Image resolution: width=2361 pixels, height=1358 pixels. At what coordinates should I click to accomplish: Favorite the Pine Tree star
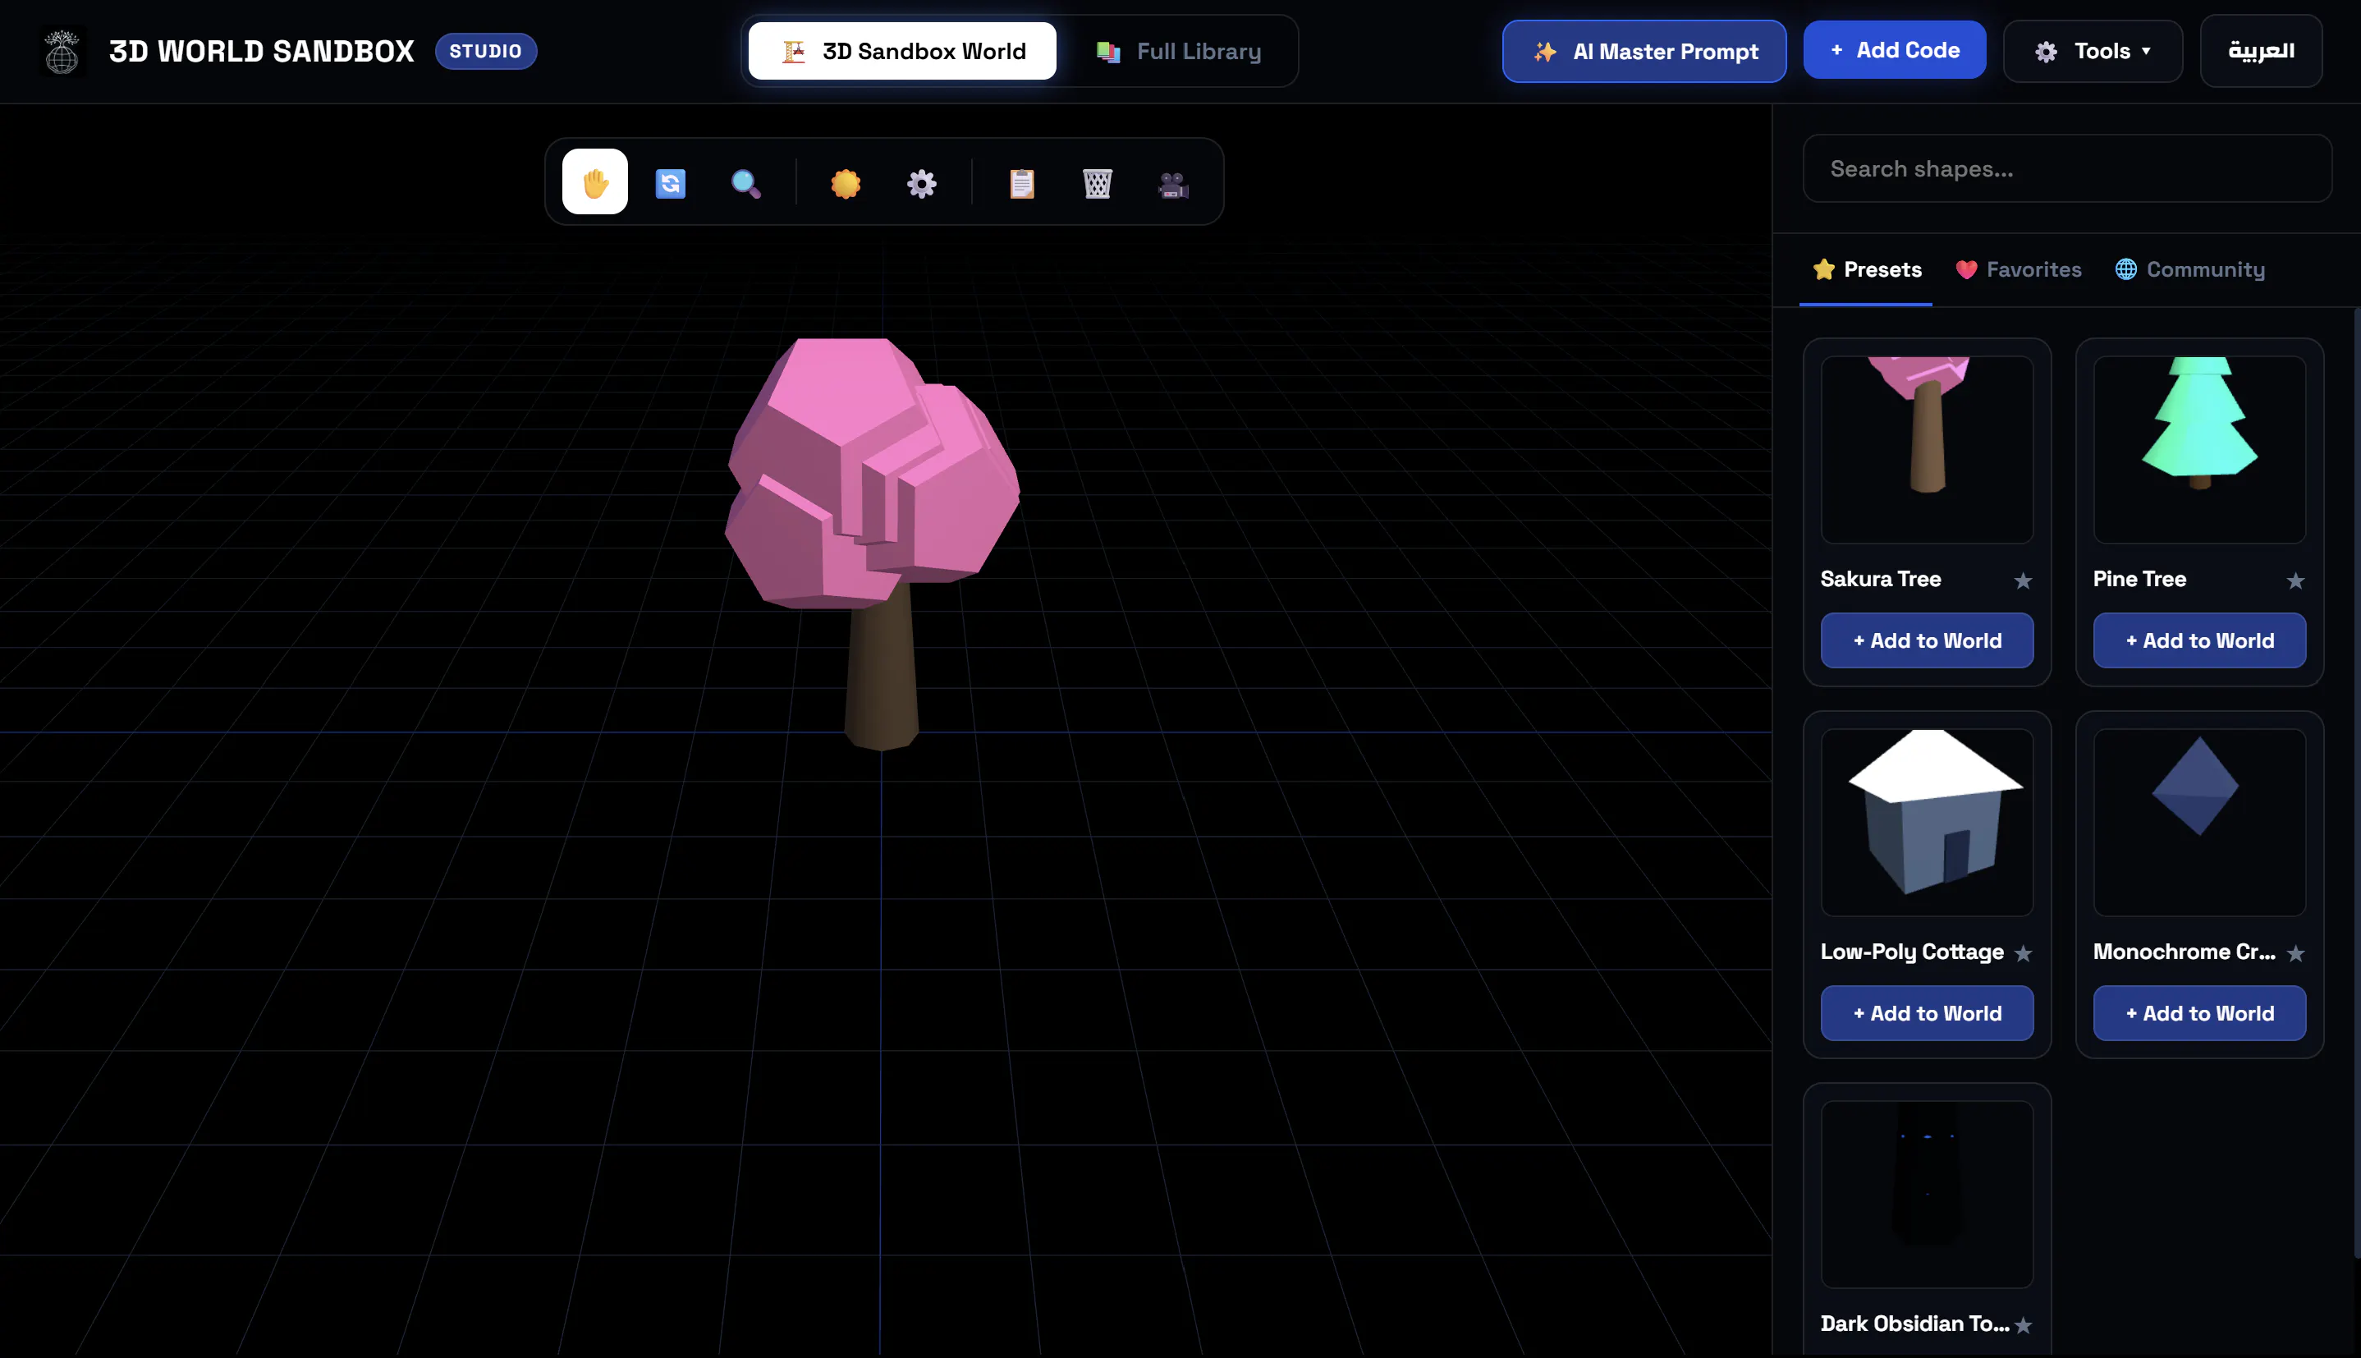[x=2295, y=580]
